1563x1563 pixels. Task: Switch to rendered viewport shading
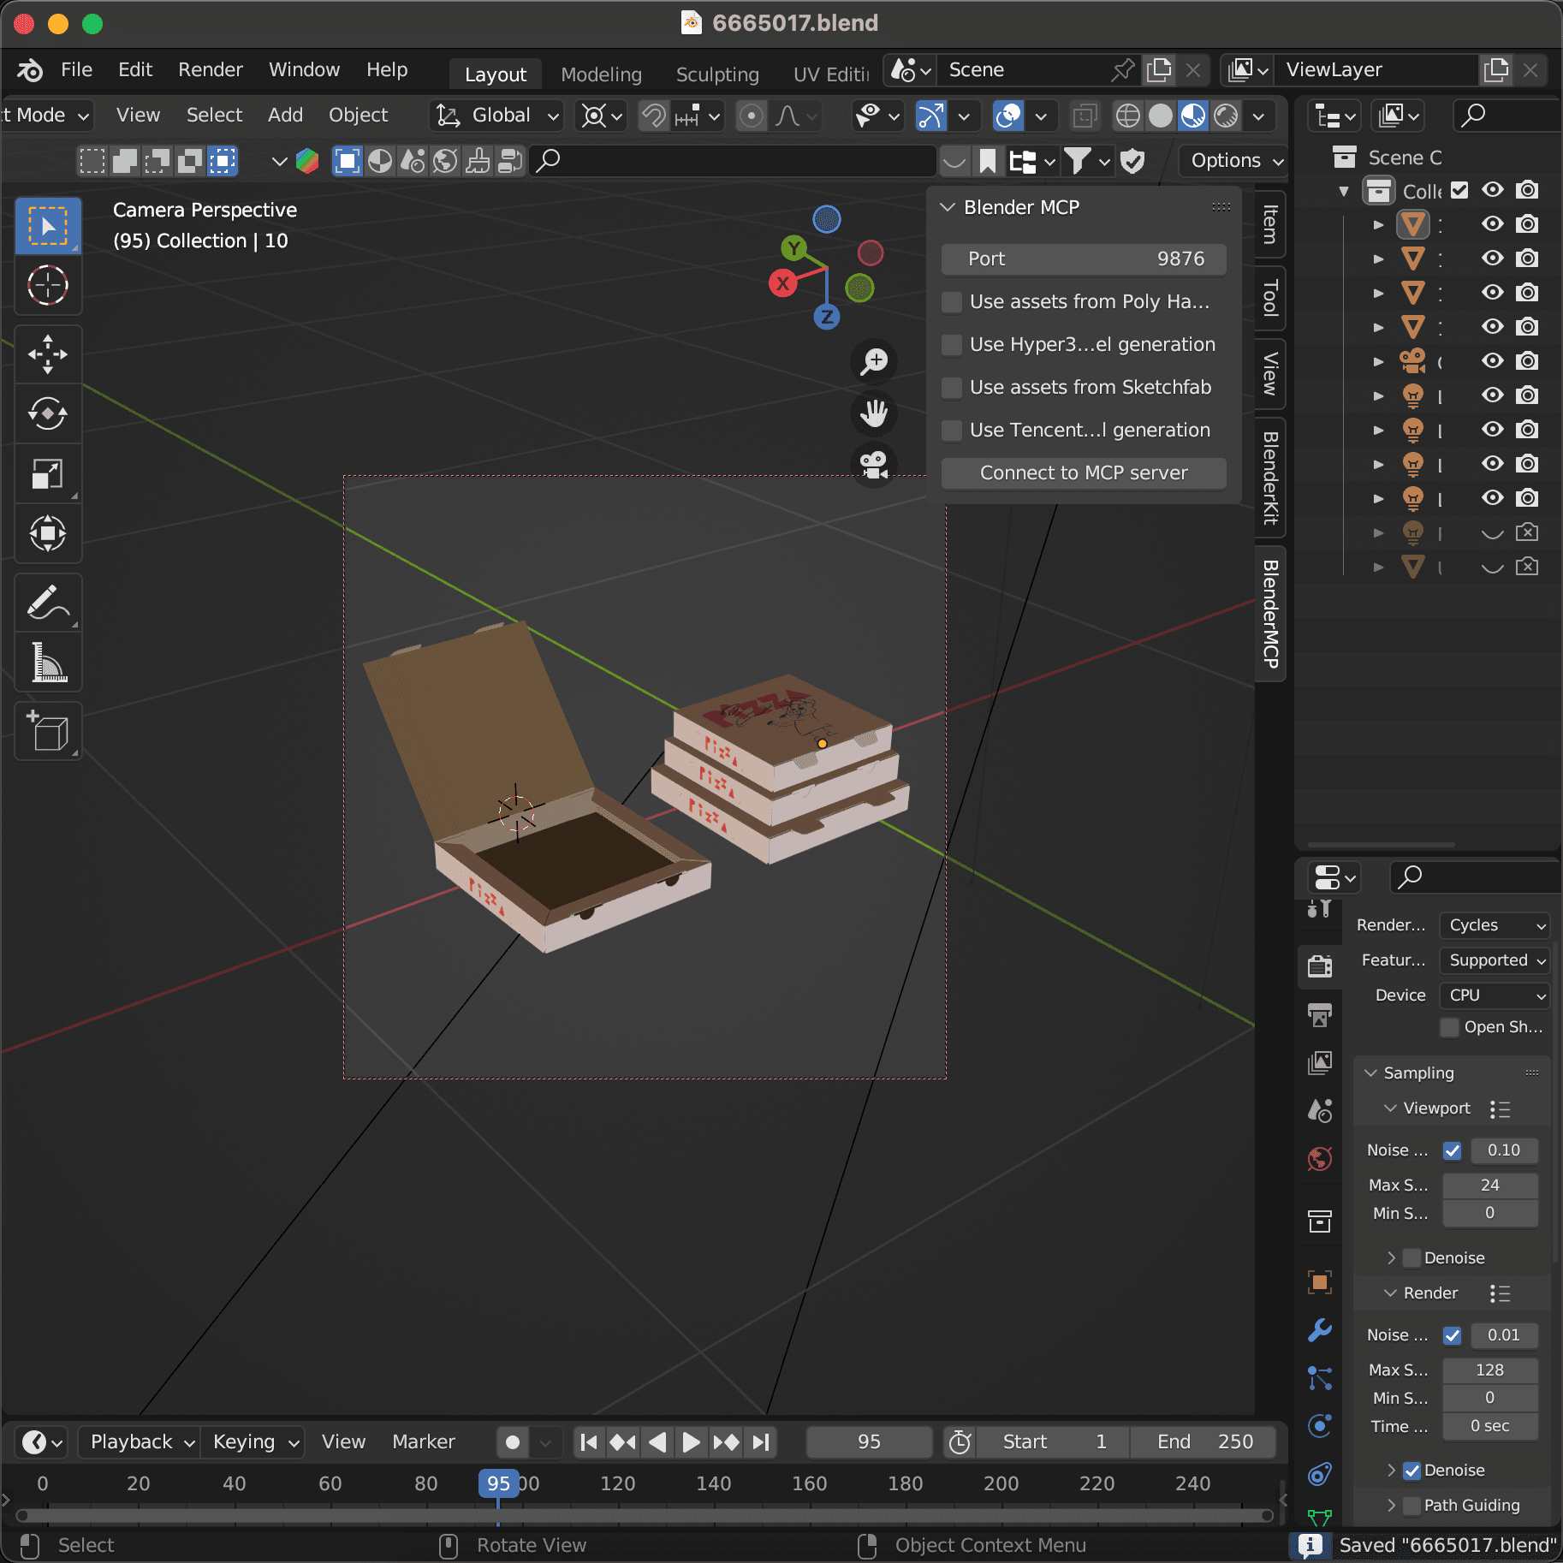tap(1226, 116)
